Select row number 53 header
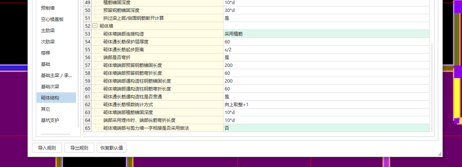 point(88,34)
